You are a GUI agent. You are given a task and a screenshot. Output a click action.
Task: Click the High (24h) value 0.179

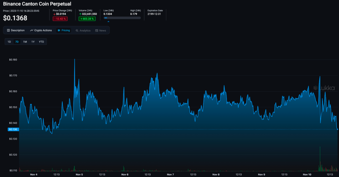tap(134, 14)
